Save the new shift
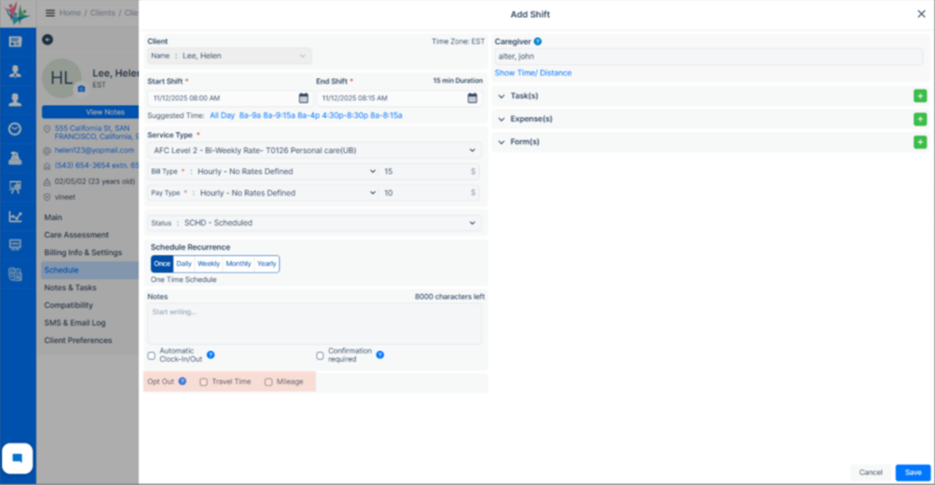Image resolution: width=935 pixels, height=485 pixels. [x=913, y=472]
